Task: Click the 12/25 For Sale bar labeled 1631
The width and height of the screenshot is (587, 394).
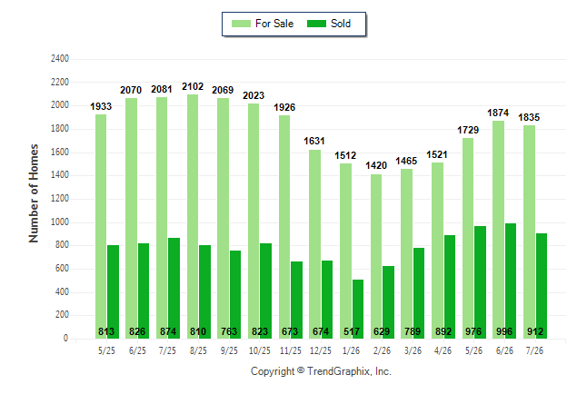Action: click(314, 244)
